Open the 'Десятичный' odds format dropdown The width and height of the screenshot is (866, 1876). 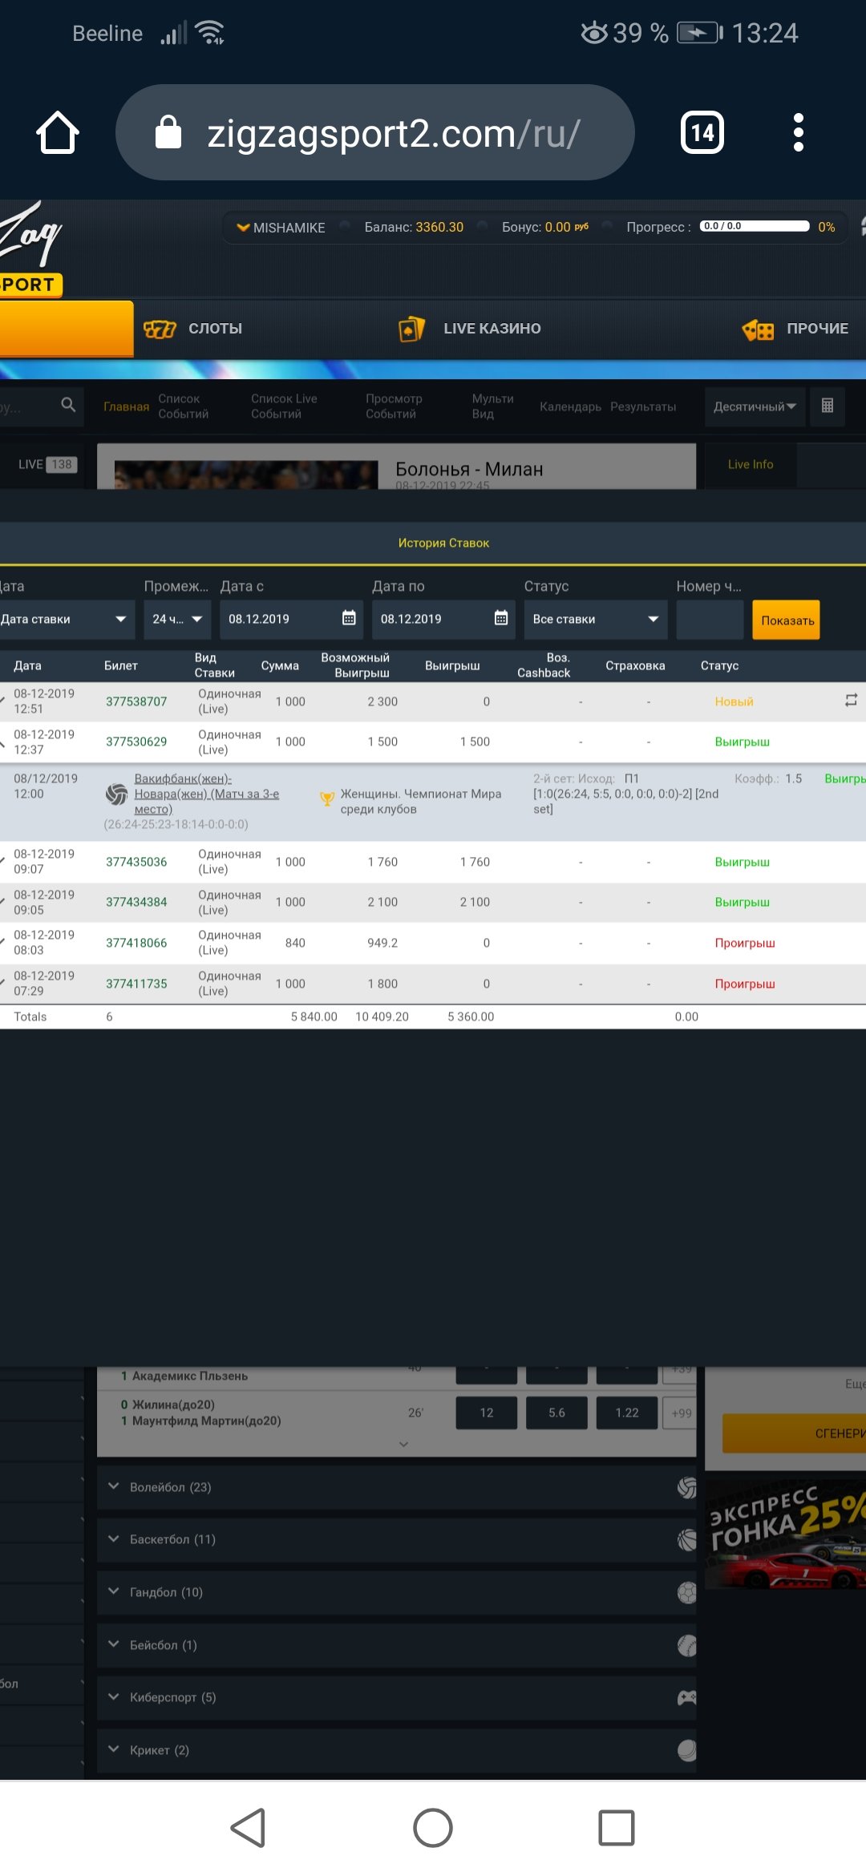point(754,406)
